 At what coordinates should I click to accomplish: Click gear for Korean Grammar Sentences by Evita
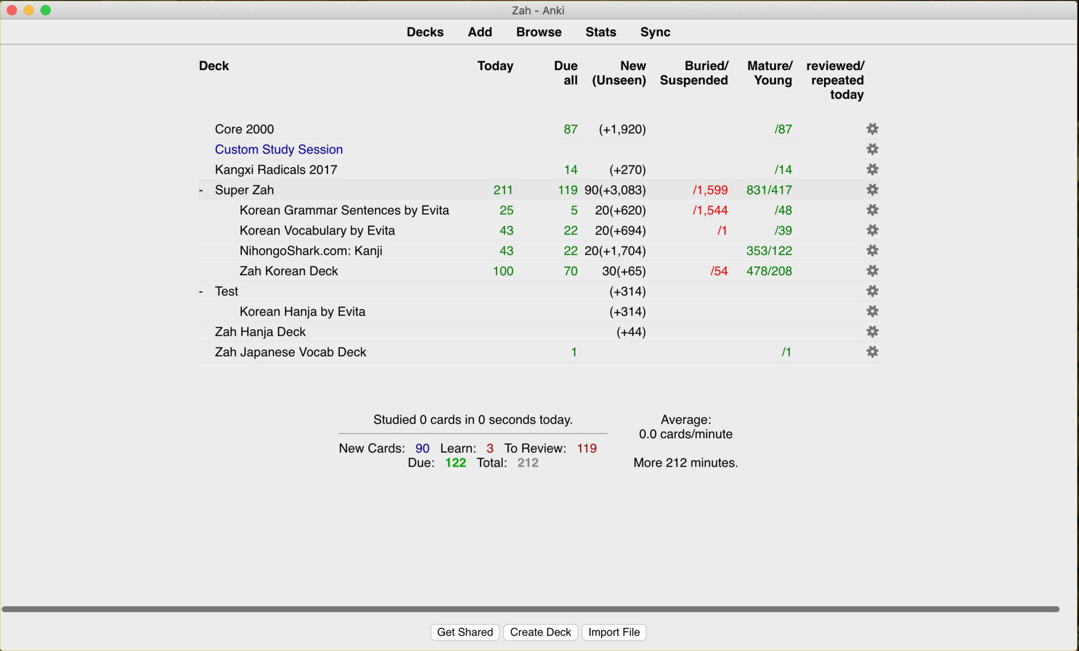[x=872, y=210]
